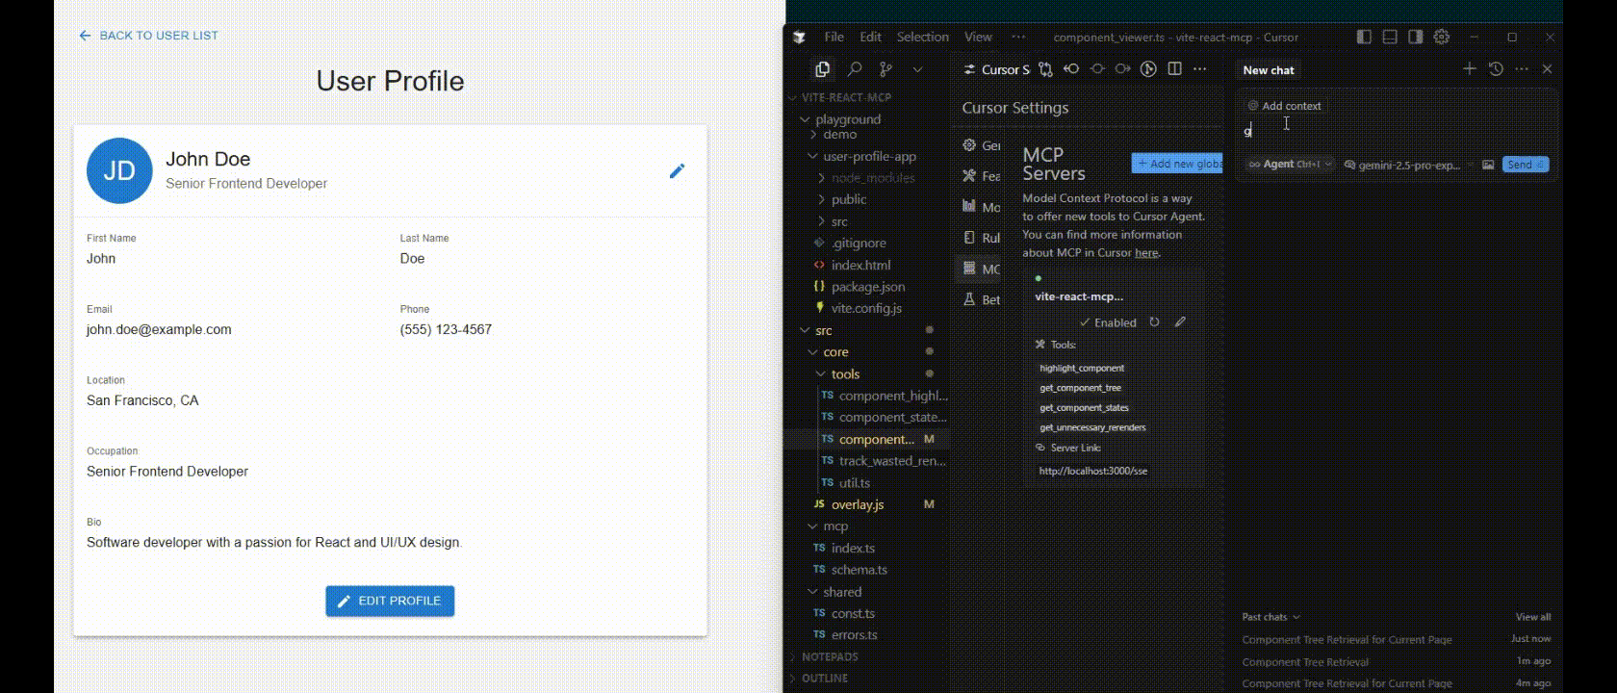This screenshot has height=693, width=1617.
Task: Collapse the tools folder
Action: [845, 374]
